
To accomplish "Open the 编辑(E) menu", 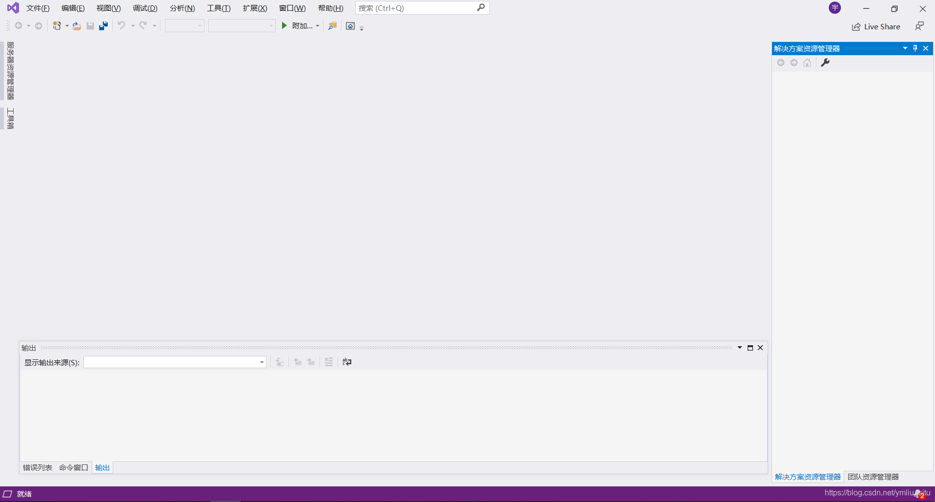I will pyautogui.click(x=73, y=8).
